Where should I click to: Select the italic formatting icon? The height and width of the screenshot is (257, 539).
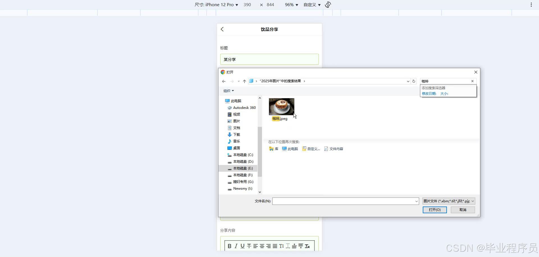coord(236,246)
